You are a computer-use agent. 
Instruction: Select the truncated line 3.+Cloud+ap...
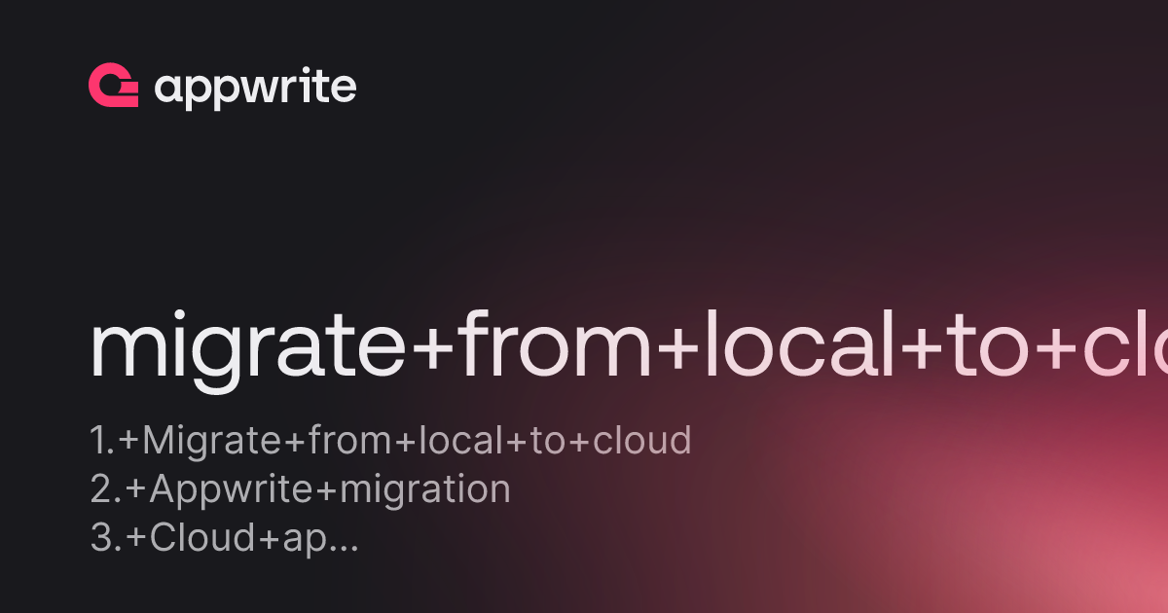tap(225, 539)
